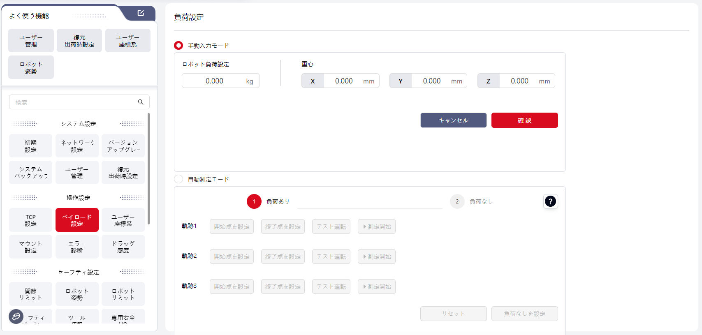Select manual input mode radio button
Viewport: 702px width, 335px height.
[x=178, y=45]
